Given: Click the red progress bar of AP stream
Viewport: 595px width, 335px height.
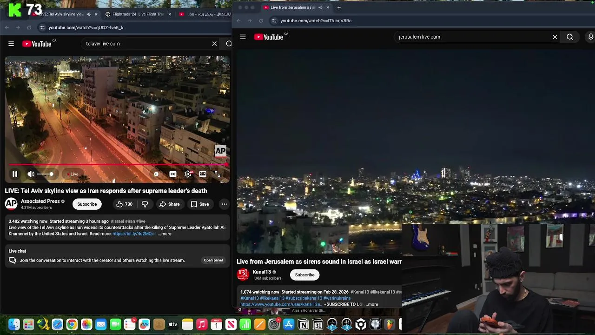Looking at the screenshot, I should point(117,164).
